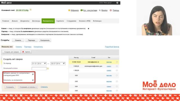Click the Расход column header
The width and height of the screenshot is (180, 101).
(76, 58)
